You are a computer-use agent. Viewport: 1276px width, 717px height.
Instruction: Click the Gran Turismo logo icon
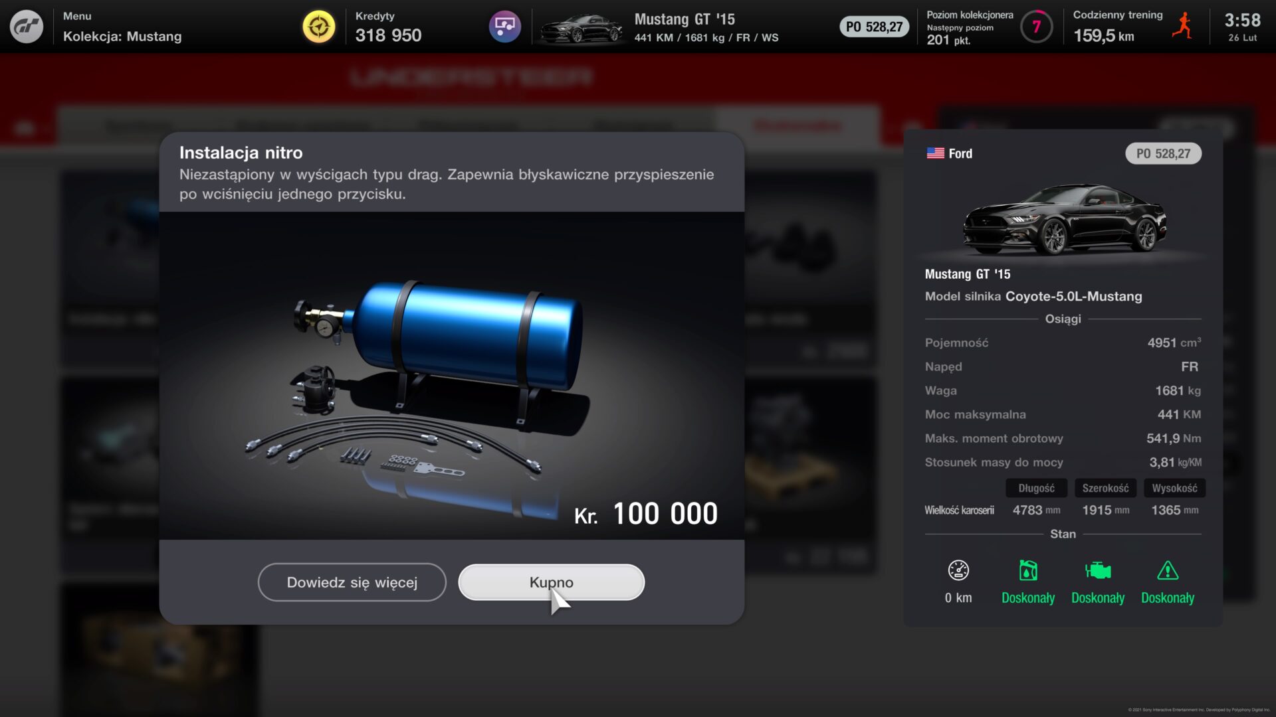27,27
